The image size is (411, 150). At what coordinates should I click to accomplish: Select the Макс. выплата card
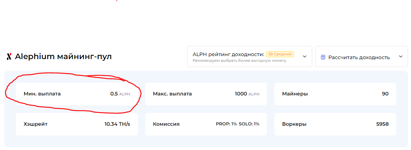[x=206, y=94]
